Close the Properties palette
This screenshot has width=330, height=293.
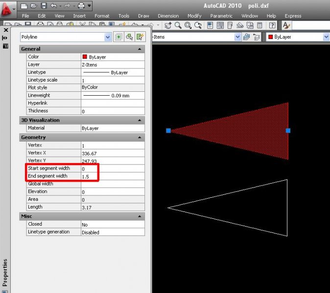tap(5, 30)
